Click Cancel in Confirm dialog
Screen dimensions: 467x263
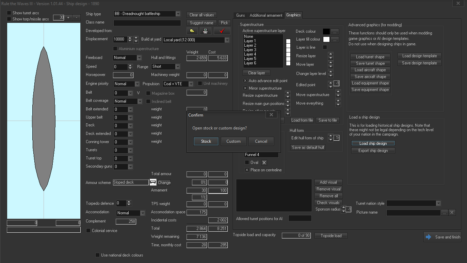click(261, 141)
